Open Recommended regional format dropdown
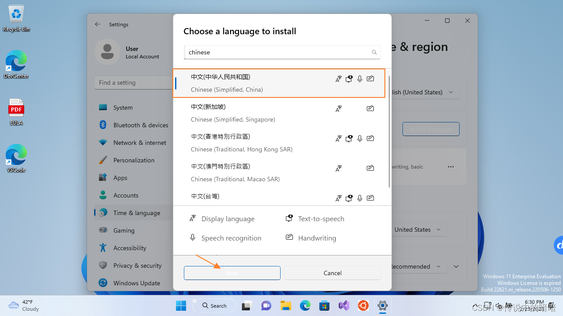 point(418,266)
